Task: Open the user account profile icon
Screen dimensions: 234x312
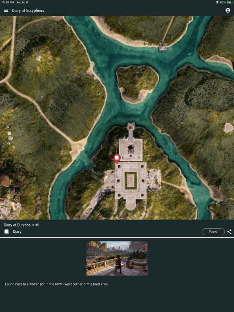Action: [228, 10]
